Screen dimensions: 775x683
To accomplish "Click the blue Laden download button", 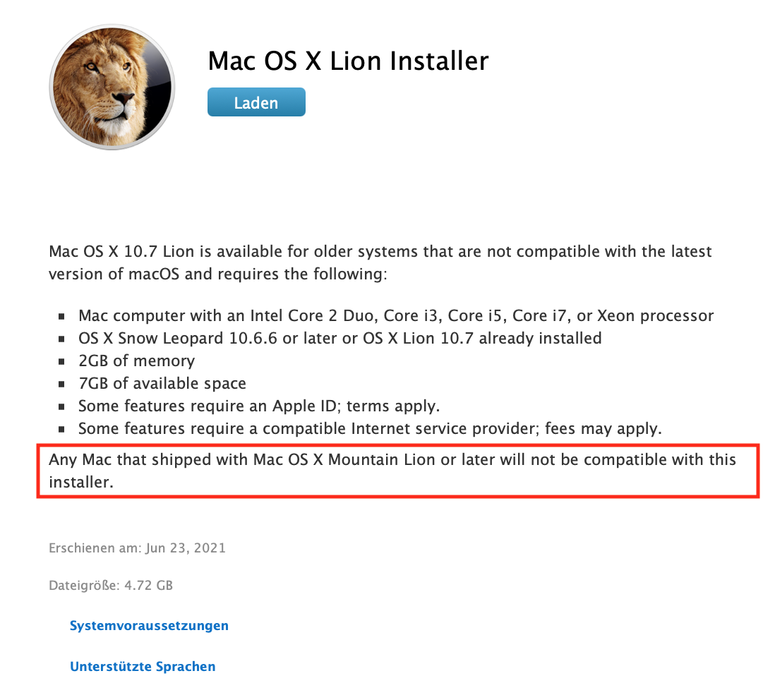I will 256,102.
